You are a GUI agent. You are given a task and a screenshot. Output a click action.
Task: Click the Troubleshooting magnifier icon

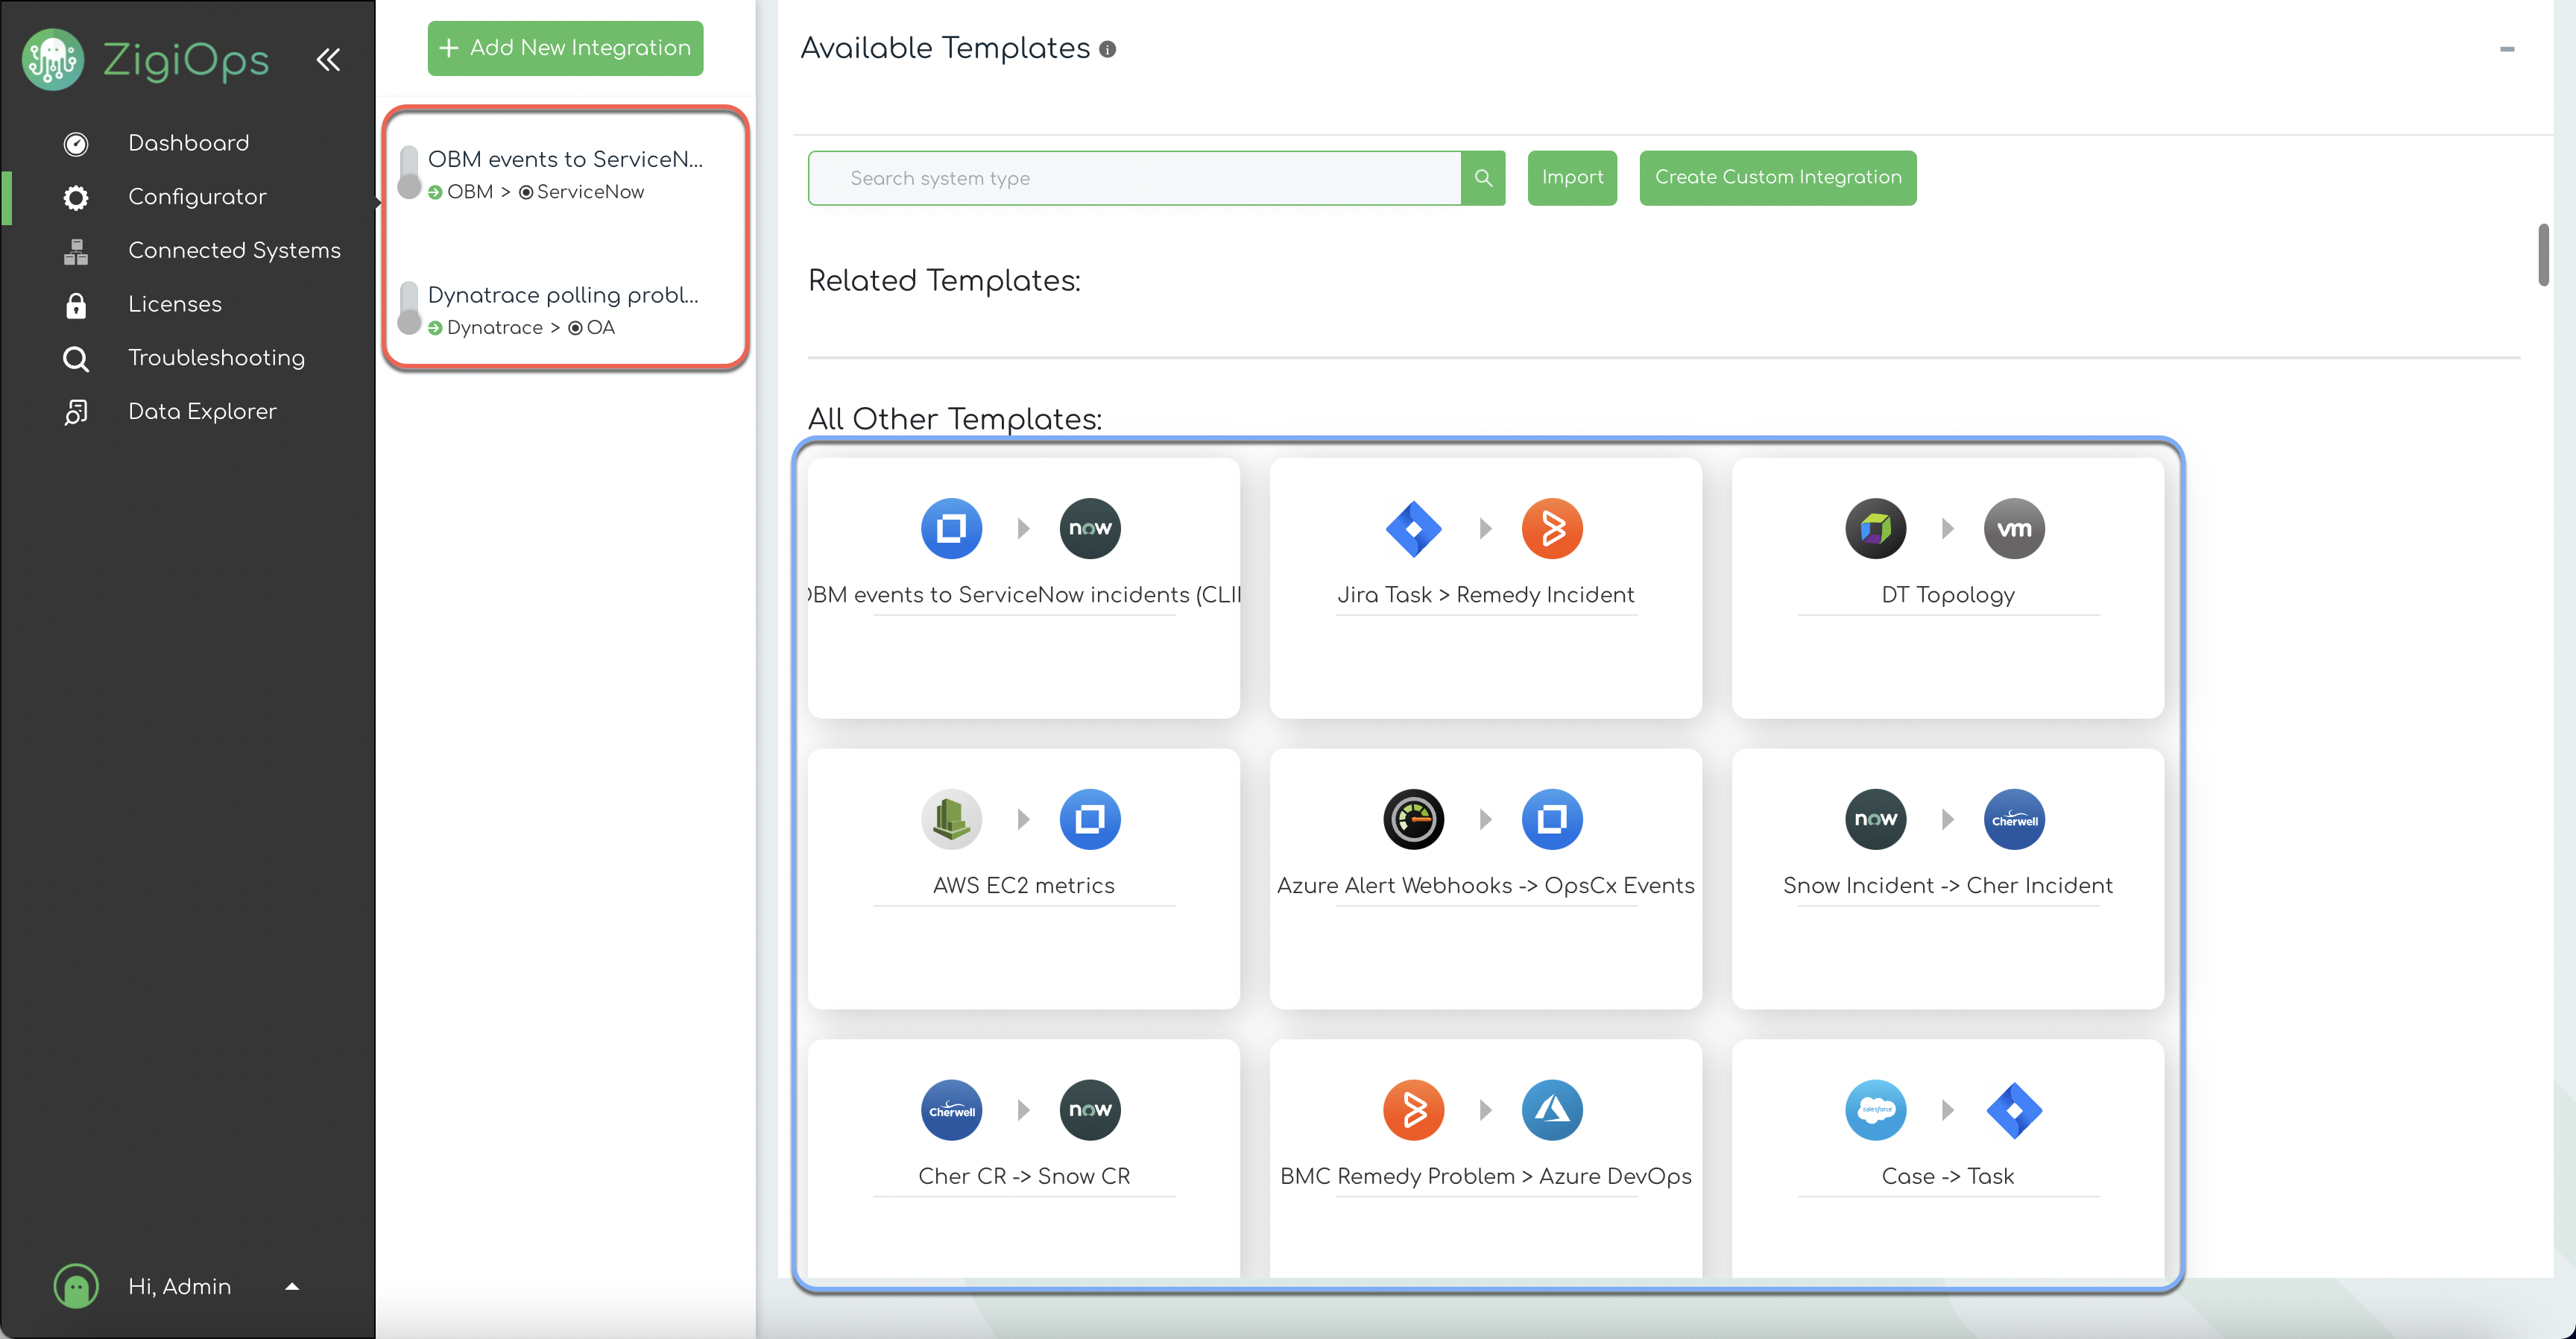point(76,359)
